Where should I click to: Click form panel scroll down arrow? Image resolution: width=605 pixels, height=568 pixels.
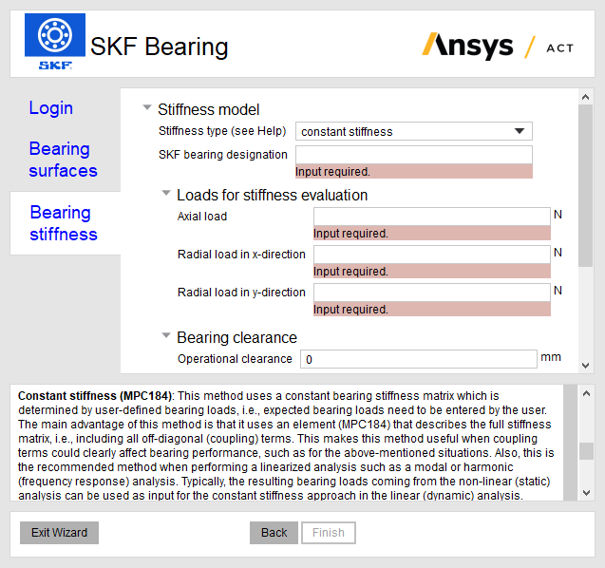tap(585, 366)
